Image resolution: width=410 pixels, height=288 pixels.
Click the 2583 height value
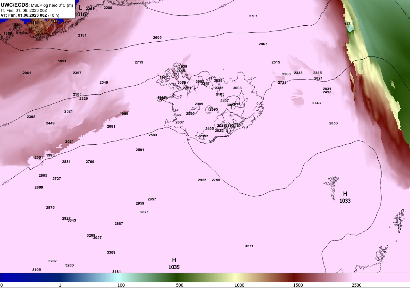pos(153,135)
